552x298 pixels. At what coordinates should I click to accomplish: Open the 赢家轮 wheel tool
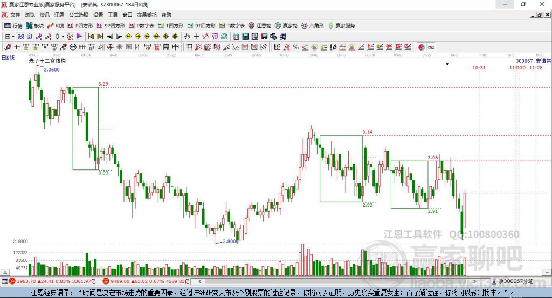286,26
